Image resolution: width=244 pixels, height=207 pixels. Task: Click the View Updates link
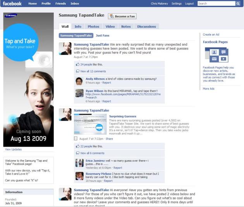(14, 149)
